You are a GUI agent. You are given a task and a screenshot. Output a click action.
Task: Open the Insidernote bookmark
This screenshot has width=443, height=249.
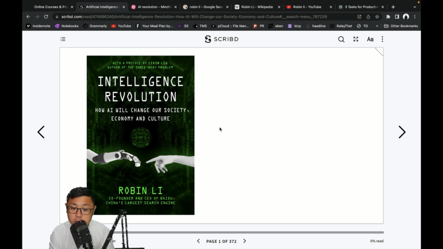(38, 26)
